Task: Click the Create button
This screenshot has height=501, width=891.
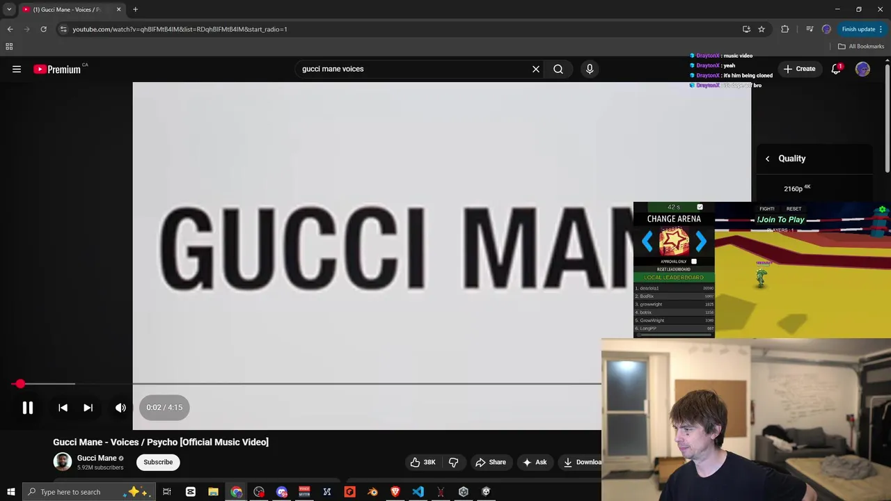Action: pyautogui.click(x=799, y=69)
